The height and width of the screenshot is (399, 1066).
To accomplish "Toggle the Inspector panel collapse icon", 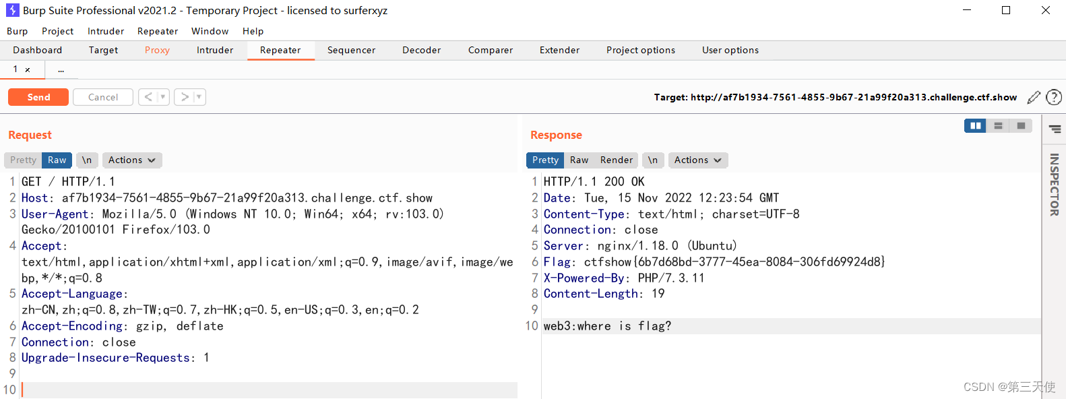I will [1055, 129].
